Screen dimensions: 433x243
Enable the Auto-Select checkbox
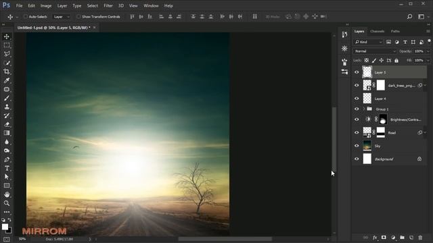coord(26,16)
